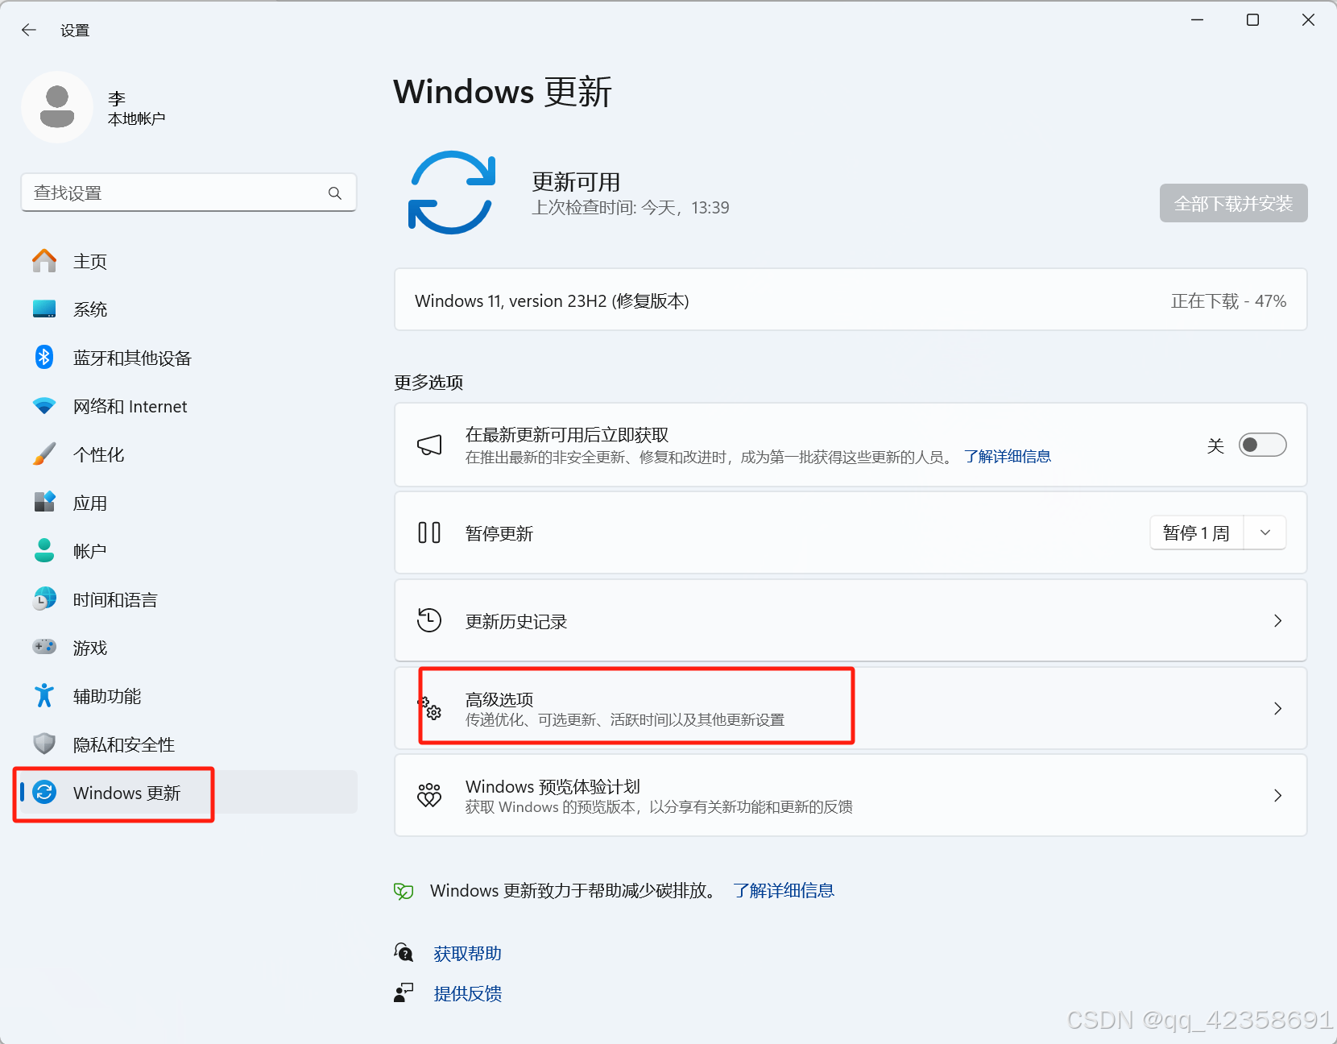
Task: Click the update history clock icon
Action: 429,620
